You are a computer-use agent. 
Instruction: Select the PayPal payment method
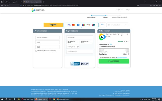tap(53, 25)
